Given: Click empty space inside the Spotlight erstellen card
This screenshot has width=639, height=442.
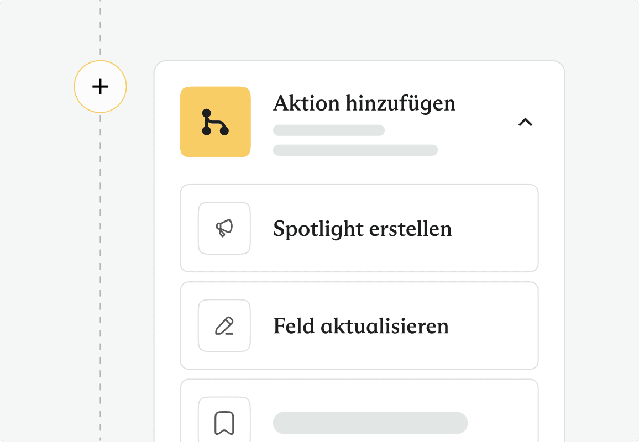Looking at the screenshot, I should pyautogui.click(x=495, y=228).
